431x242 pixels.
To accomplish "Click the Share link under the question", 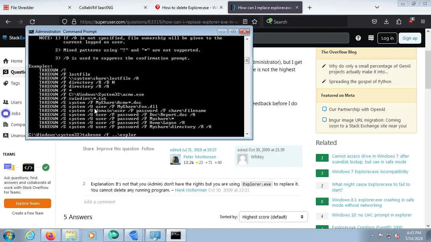I will coord(88,149).
